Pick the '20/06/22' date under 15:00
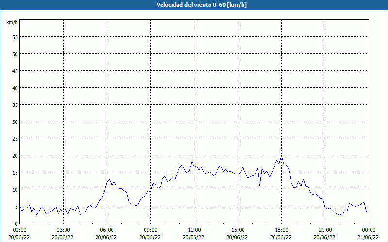The width and height of the screenshot is (388, 242). tap(237, 237)
